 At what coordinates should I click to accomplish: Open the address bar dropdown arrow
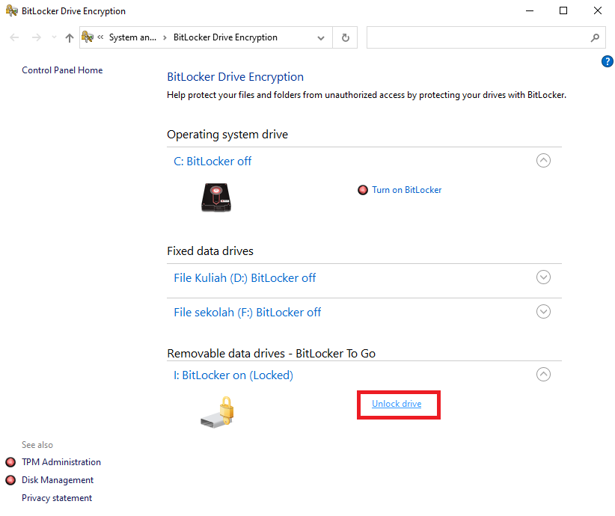coord(320,37)
